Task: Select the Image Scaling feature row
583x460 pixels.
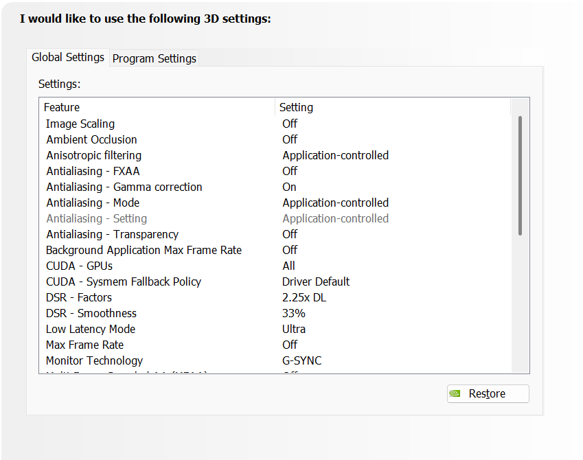Action: [80, 124]
